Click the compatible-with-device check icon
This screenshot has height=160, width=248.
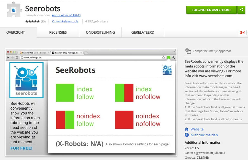188,51
